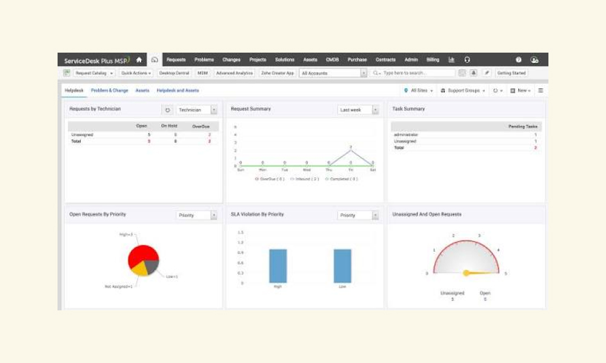This screenshot has height=363, width=606.
Task: Click the gauge needle in Unassigned And Open Requests
Action: (x=481, y=273)
